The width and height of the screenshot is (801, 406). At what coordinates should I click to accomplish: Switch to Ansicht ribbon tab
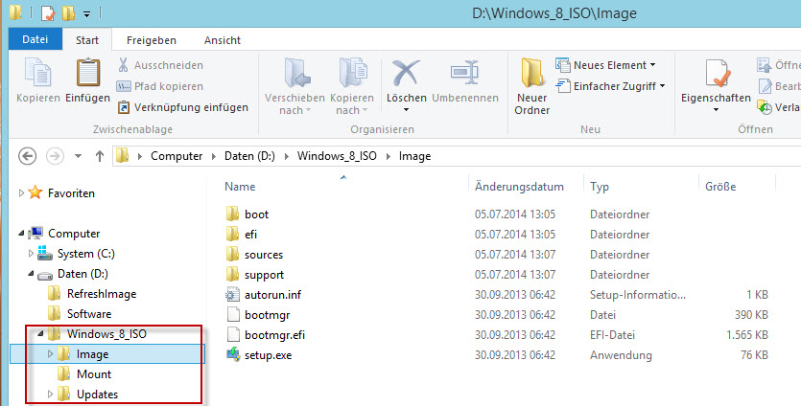click(223, 40)
